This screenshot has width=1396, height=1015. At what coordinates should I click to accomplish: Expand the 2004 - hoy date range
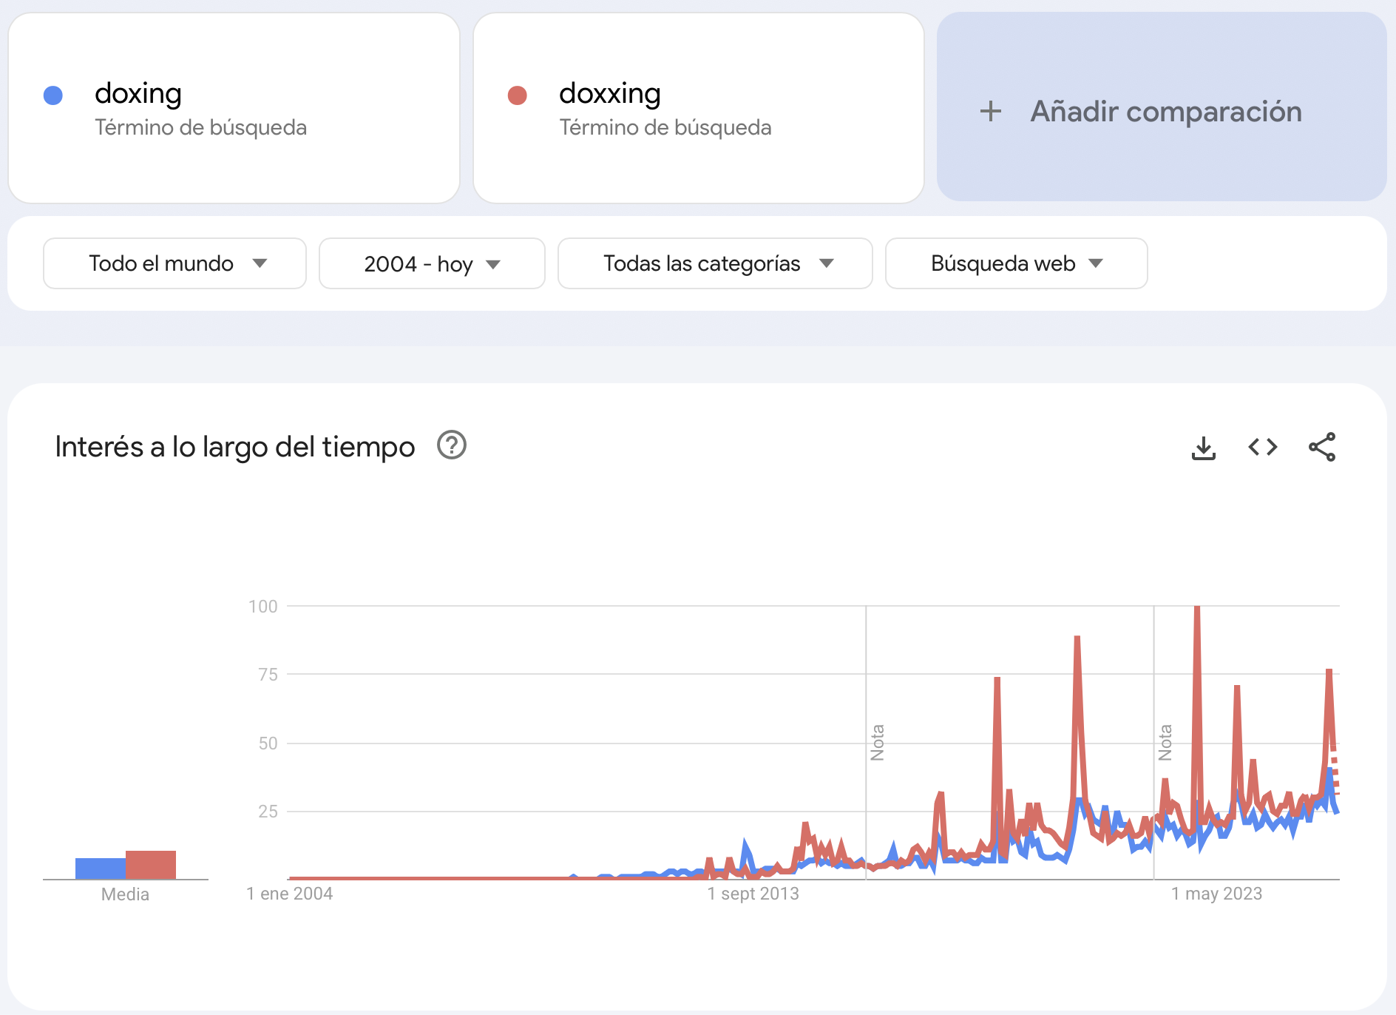pyautogui.click(x=432, y=263)
